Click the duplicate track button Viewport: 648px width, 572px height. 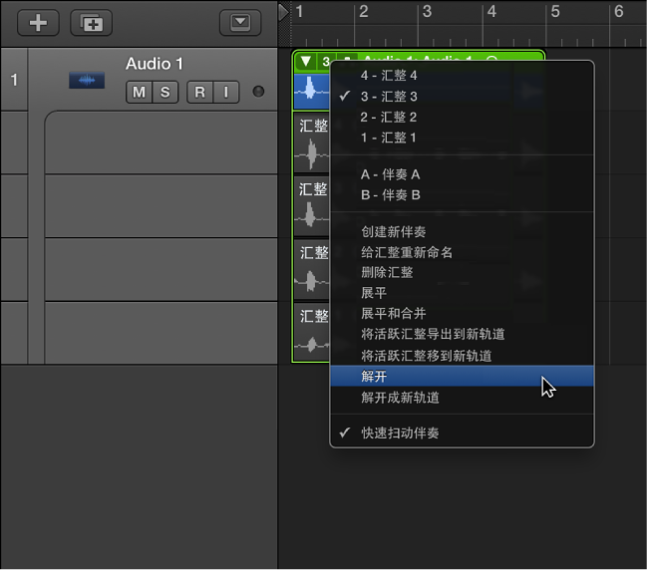point(92,23)
